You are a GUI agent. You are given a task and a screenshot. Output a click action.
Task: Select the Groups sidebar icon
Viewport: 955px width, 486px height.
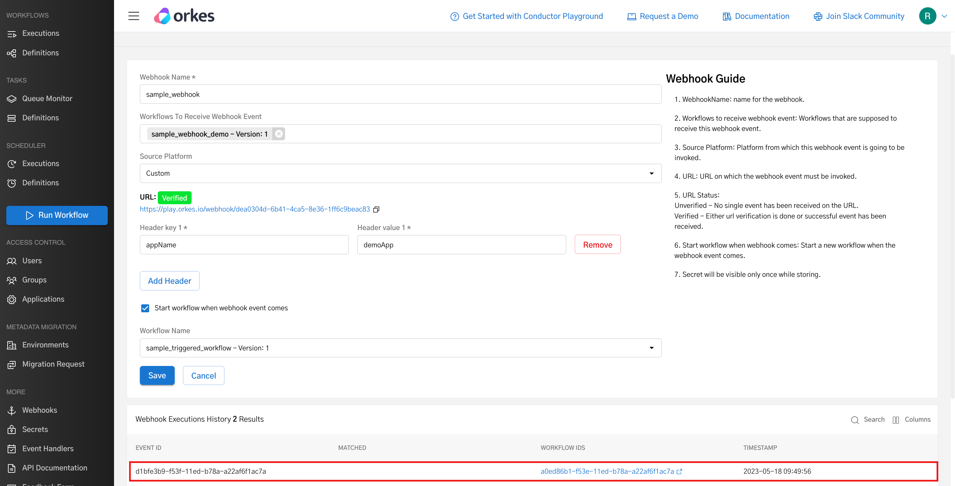click(x=12, y=280)
